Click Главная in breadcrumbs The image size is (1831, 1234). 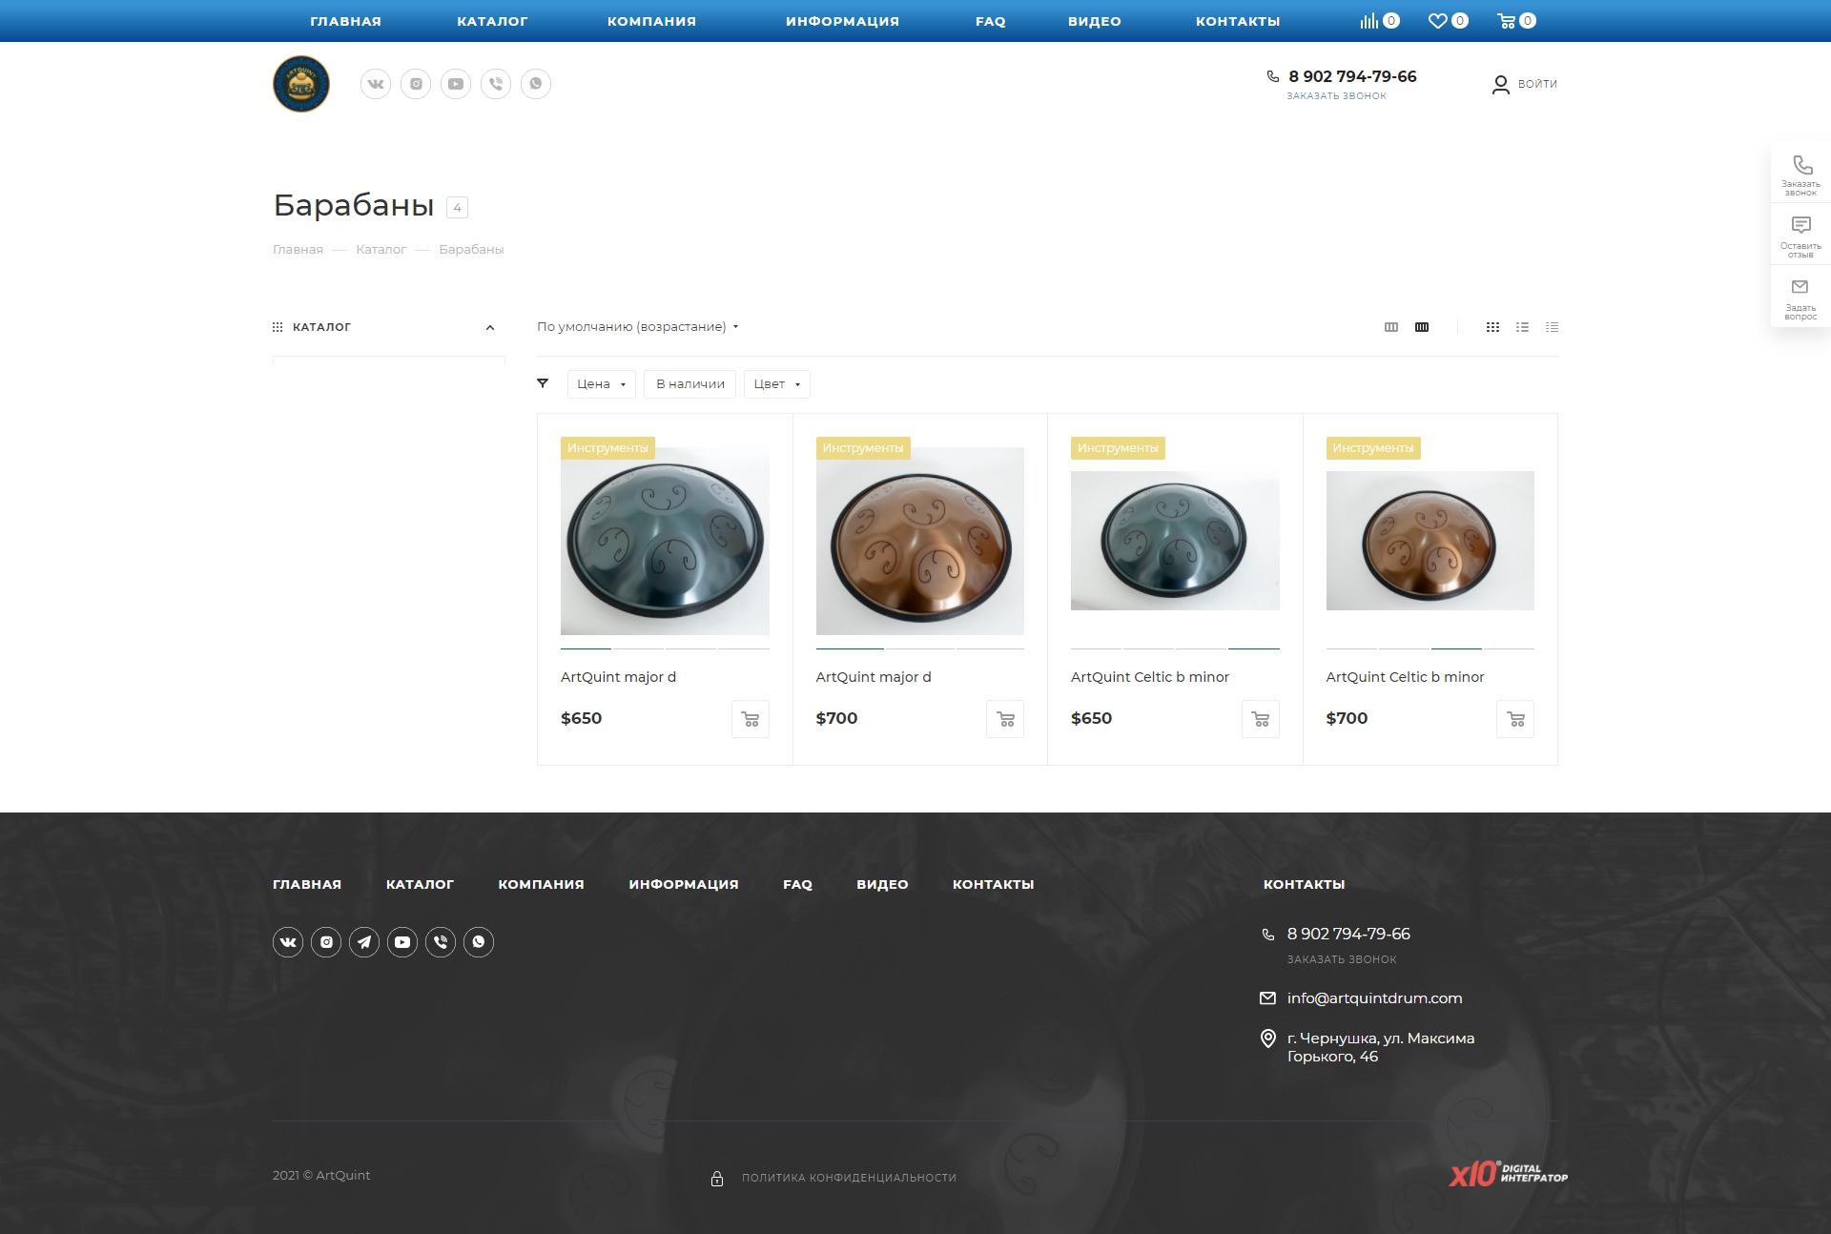pyautogui.click(x=298, y=250)
